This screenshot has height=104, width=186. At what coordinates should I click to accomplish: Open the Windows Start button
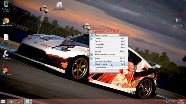point(3,101)
